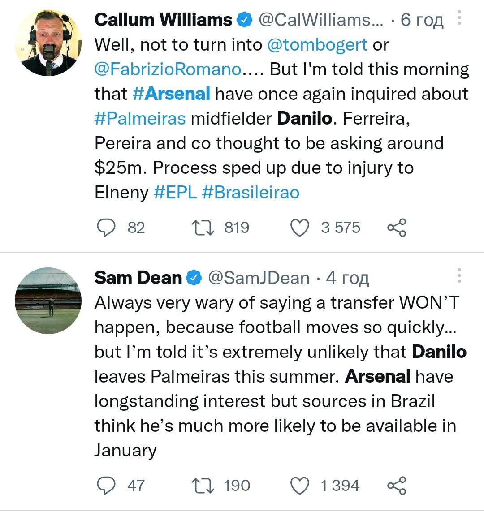This screenshot has height=512, width=484.
Task: View Sam Dean's profile picture
Action: pyautogui.click(x=48, y=301)
